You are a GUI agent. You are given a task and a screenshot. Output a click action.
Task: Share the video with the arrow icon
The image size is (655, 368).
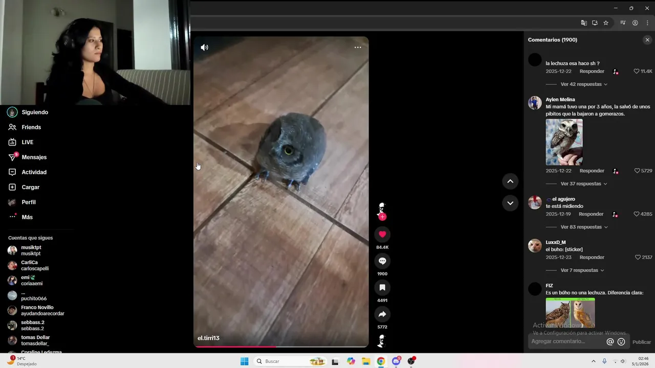point(382,314)
